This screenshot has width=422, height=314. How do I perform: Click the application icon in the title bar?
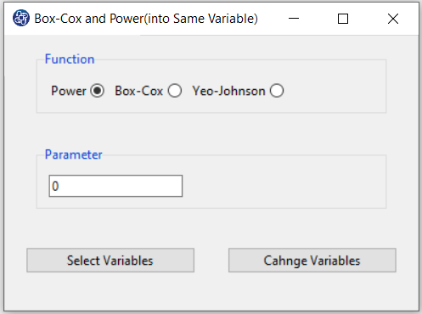click(21, 18)
